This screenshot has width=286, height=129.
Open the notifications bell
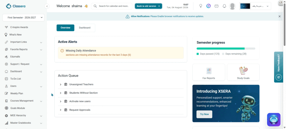pyautogui.click(x=224, y=6)
